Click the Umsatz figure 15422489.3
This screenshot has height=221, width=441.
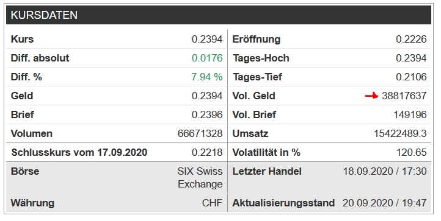click(400, 133)
